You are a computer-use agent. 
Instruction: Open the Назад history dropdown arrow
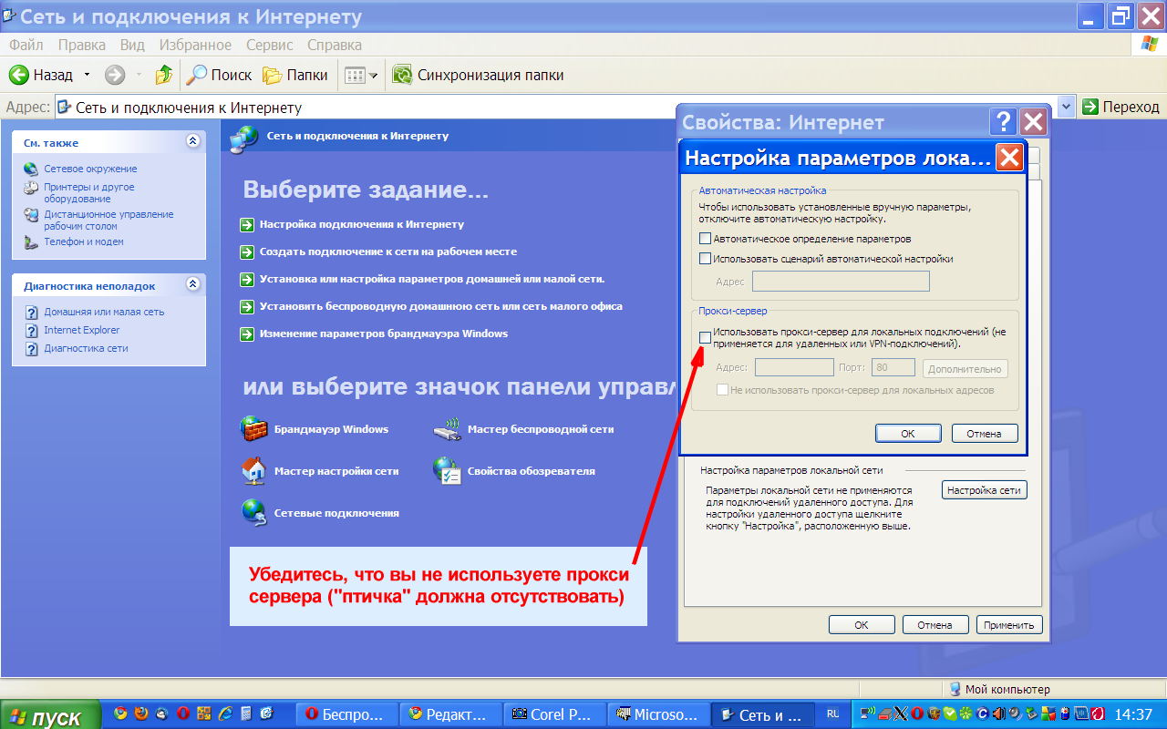[x=88, y=75]
